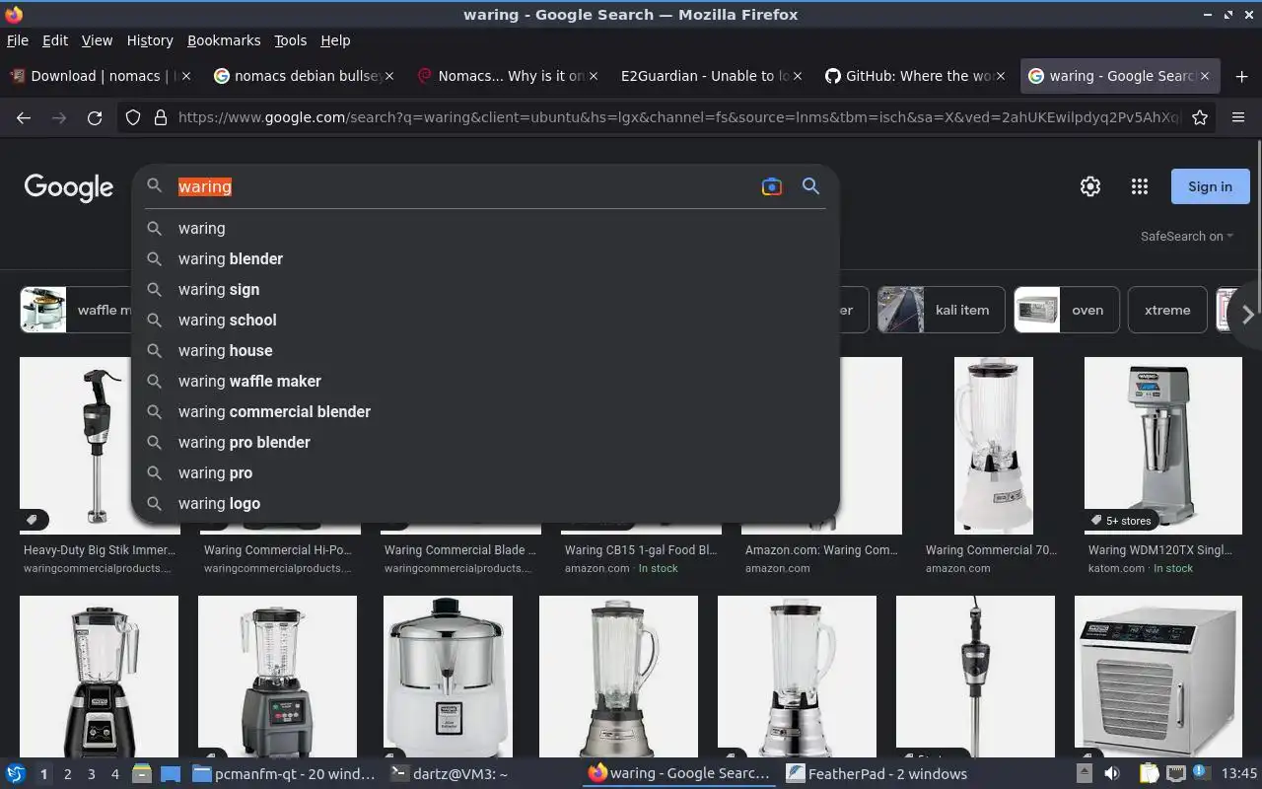This screenshot has height=789, width=1262.
Task: Switch to the dartz@VM3 terminal in taskbar
Action: 450,774
